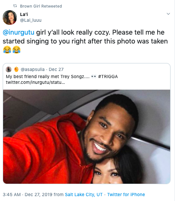
Task: Open the @asapsulia handle in quoted tweet
Action: 32,69
